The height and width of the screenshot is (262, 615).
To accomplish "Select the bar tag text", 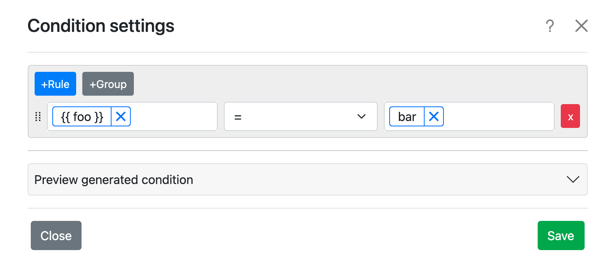I will 407,116.
